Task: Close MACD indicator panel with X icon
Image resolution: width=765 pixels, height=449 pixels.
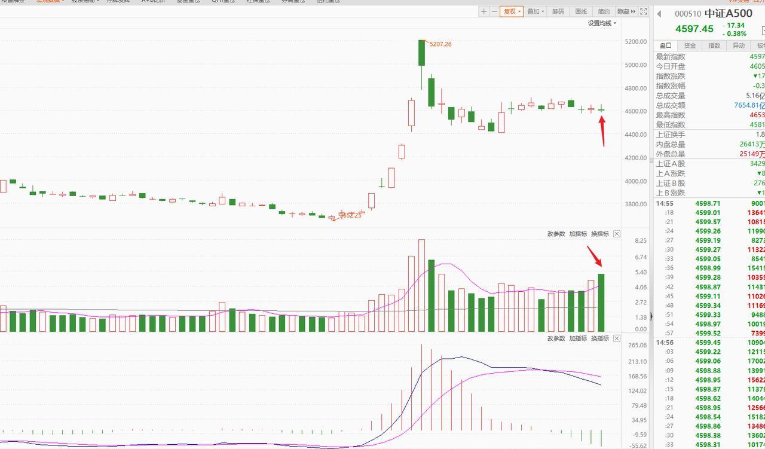Action: pyautogui.click(x=617, y=338)
